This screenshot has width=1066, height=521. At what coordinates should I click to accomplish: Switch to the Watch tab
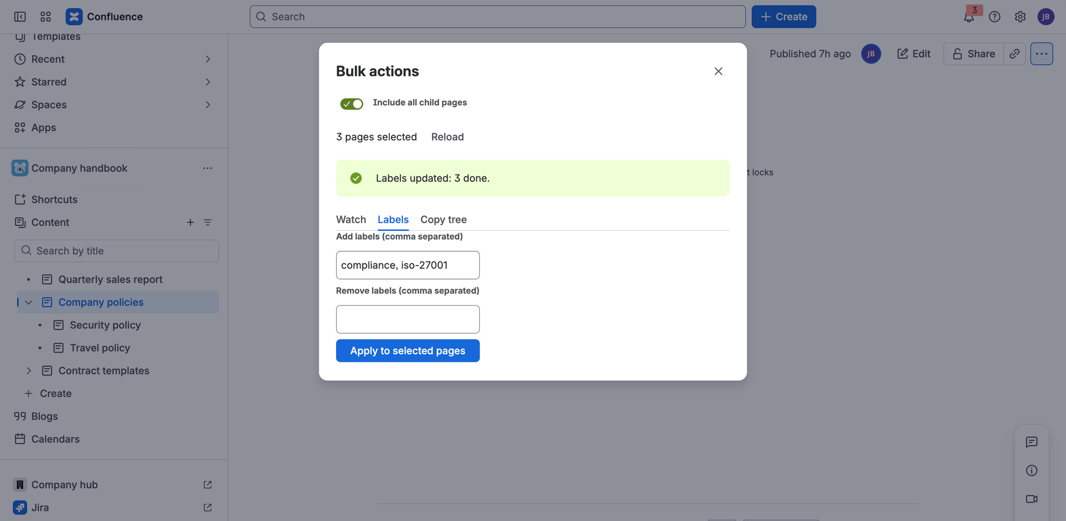pyautogui.click(x=351, y=219)
